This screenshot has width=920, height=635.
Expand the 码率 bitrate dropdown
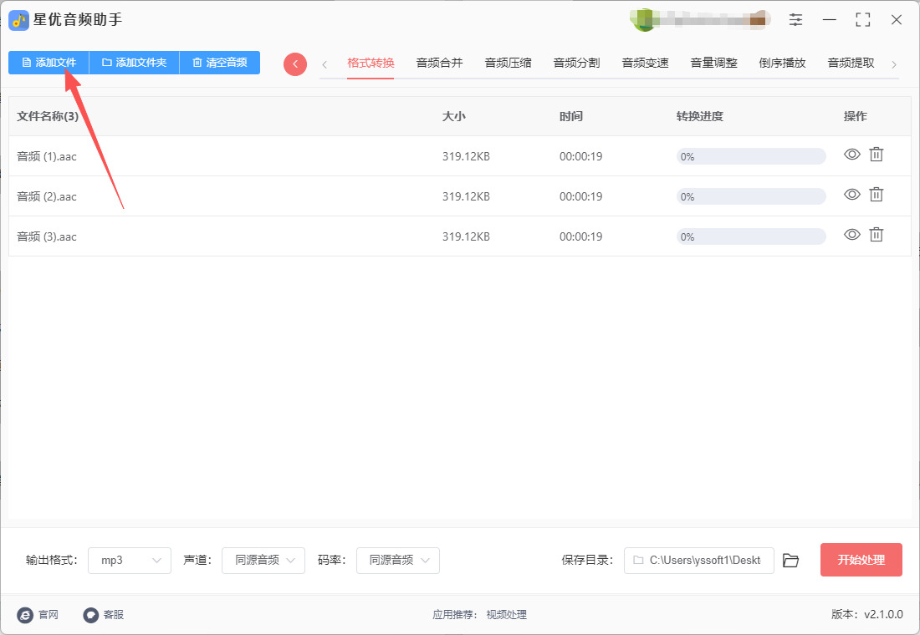click(x=398, y=561)
